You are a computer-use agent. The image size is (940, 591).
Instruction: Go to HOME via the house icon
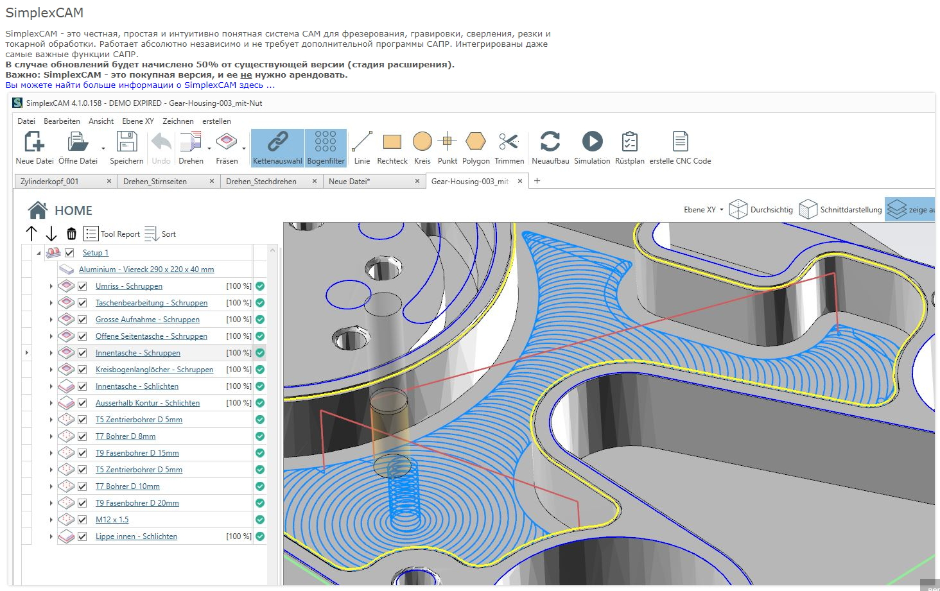pos(38,210)
